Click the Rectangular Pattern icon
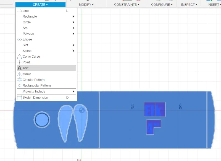The image size is (221, 161). (19, 85)
